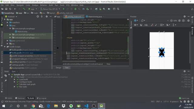Open File Explorer from the taskbar
The width and height of the screenshot is (194, 109).
coord(56,106)
